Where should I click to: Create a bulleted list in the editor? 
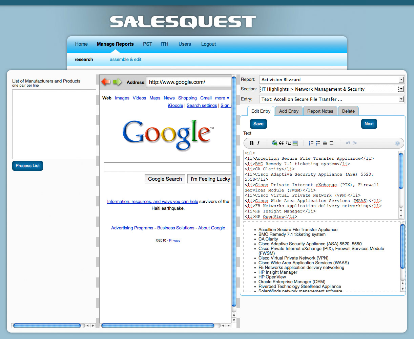click(x=318, y=143)
